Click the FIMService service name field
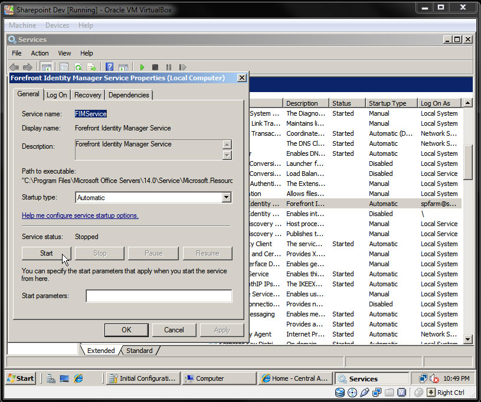The image size is (481, 402). [91, 114]
